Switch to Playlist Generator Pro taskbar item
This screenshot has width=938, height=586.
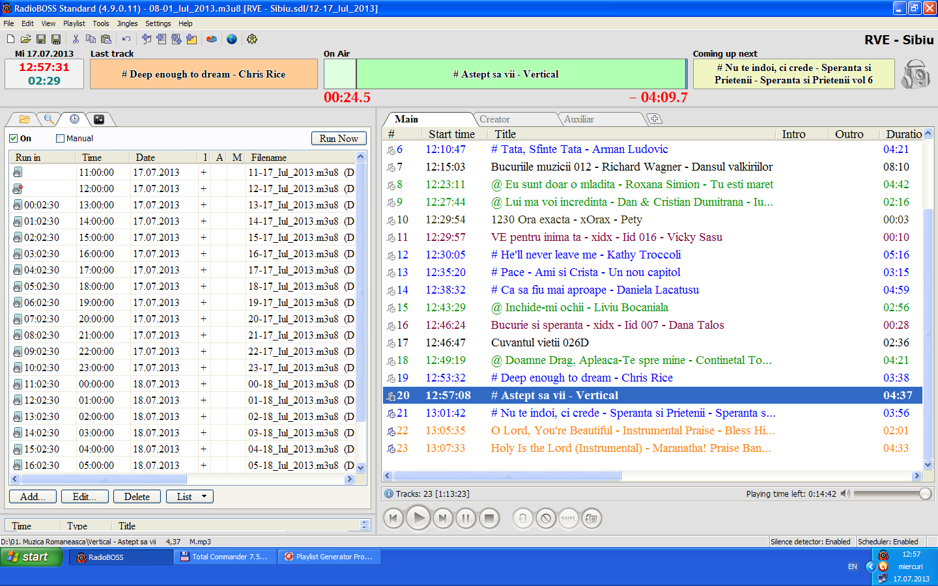pyautogui.click(x=329, y=557)
